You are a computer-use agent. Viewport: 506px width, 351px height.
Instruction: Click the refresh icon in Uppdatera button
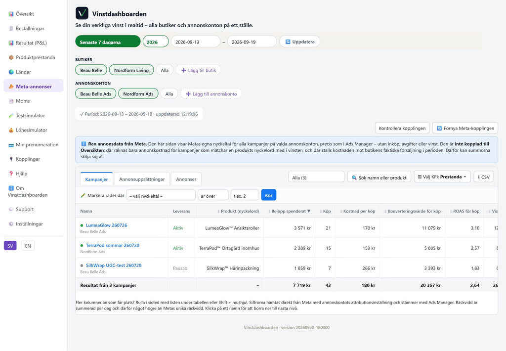[x=288, y=42]
